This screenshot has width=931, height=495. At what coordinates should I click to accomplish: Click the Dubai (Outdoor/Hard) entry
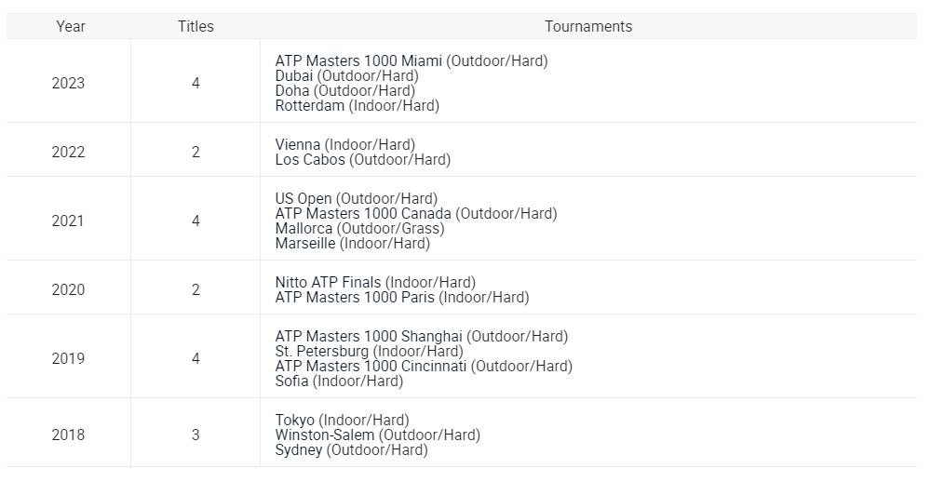pyautogui.click(x=346, y=76)
